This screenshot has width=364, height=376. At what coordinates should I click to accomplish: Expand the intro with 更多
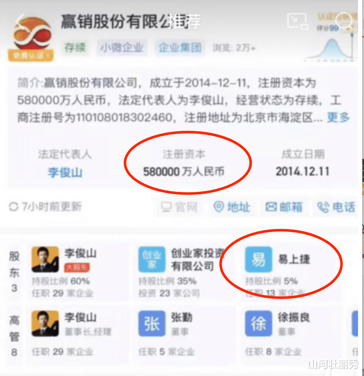point(338,117)
